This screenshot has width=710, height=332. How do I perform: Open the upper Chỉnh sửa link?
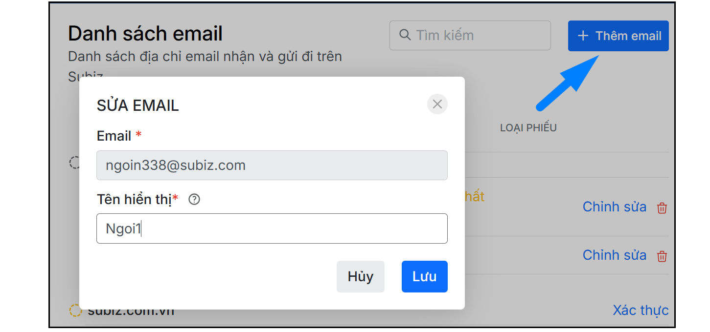click(614, 207)
